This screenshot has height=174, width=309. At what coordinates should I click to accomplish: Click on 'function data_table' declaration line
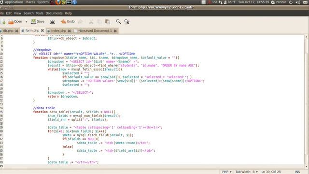74,112
